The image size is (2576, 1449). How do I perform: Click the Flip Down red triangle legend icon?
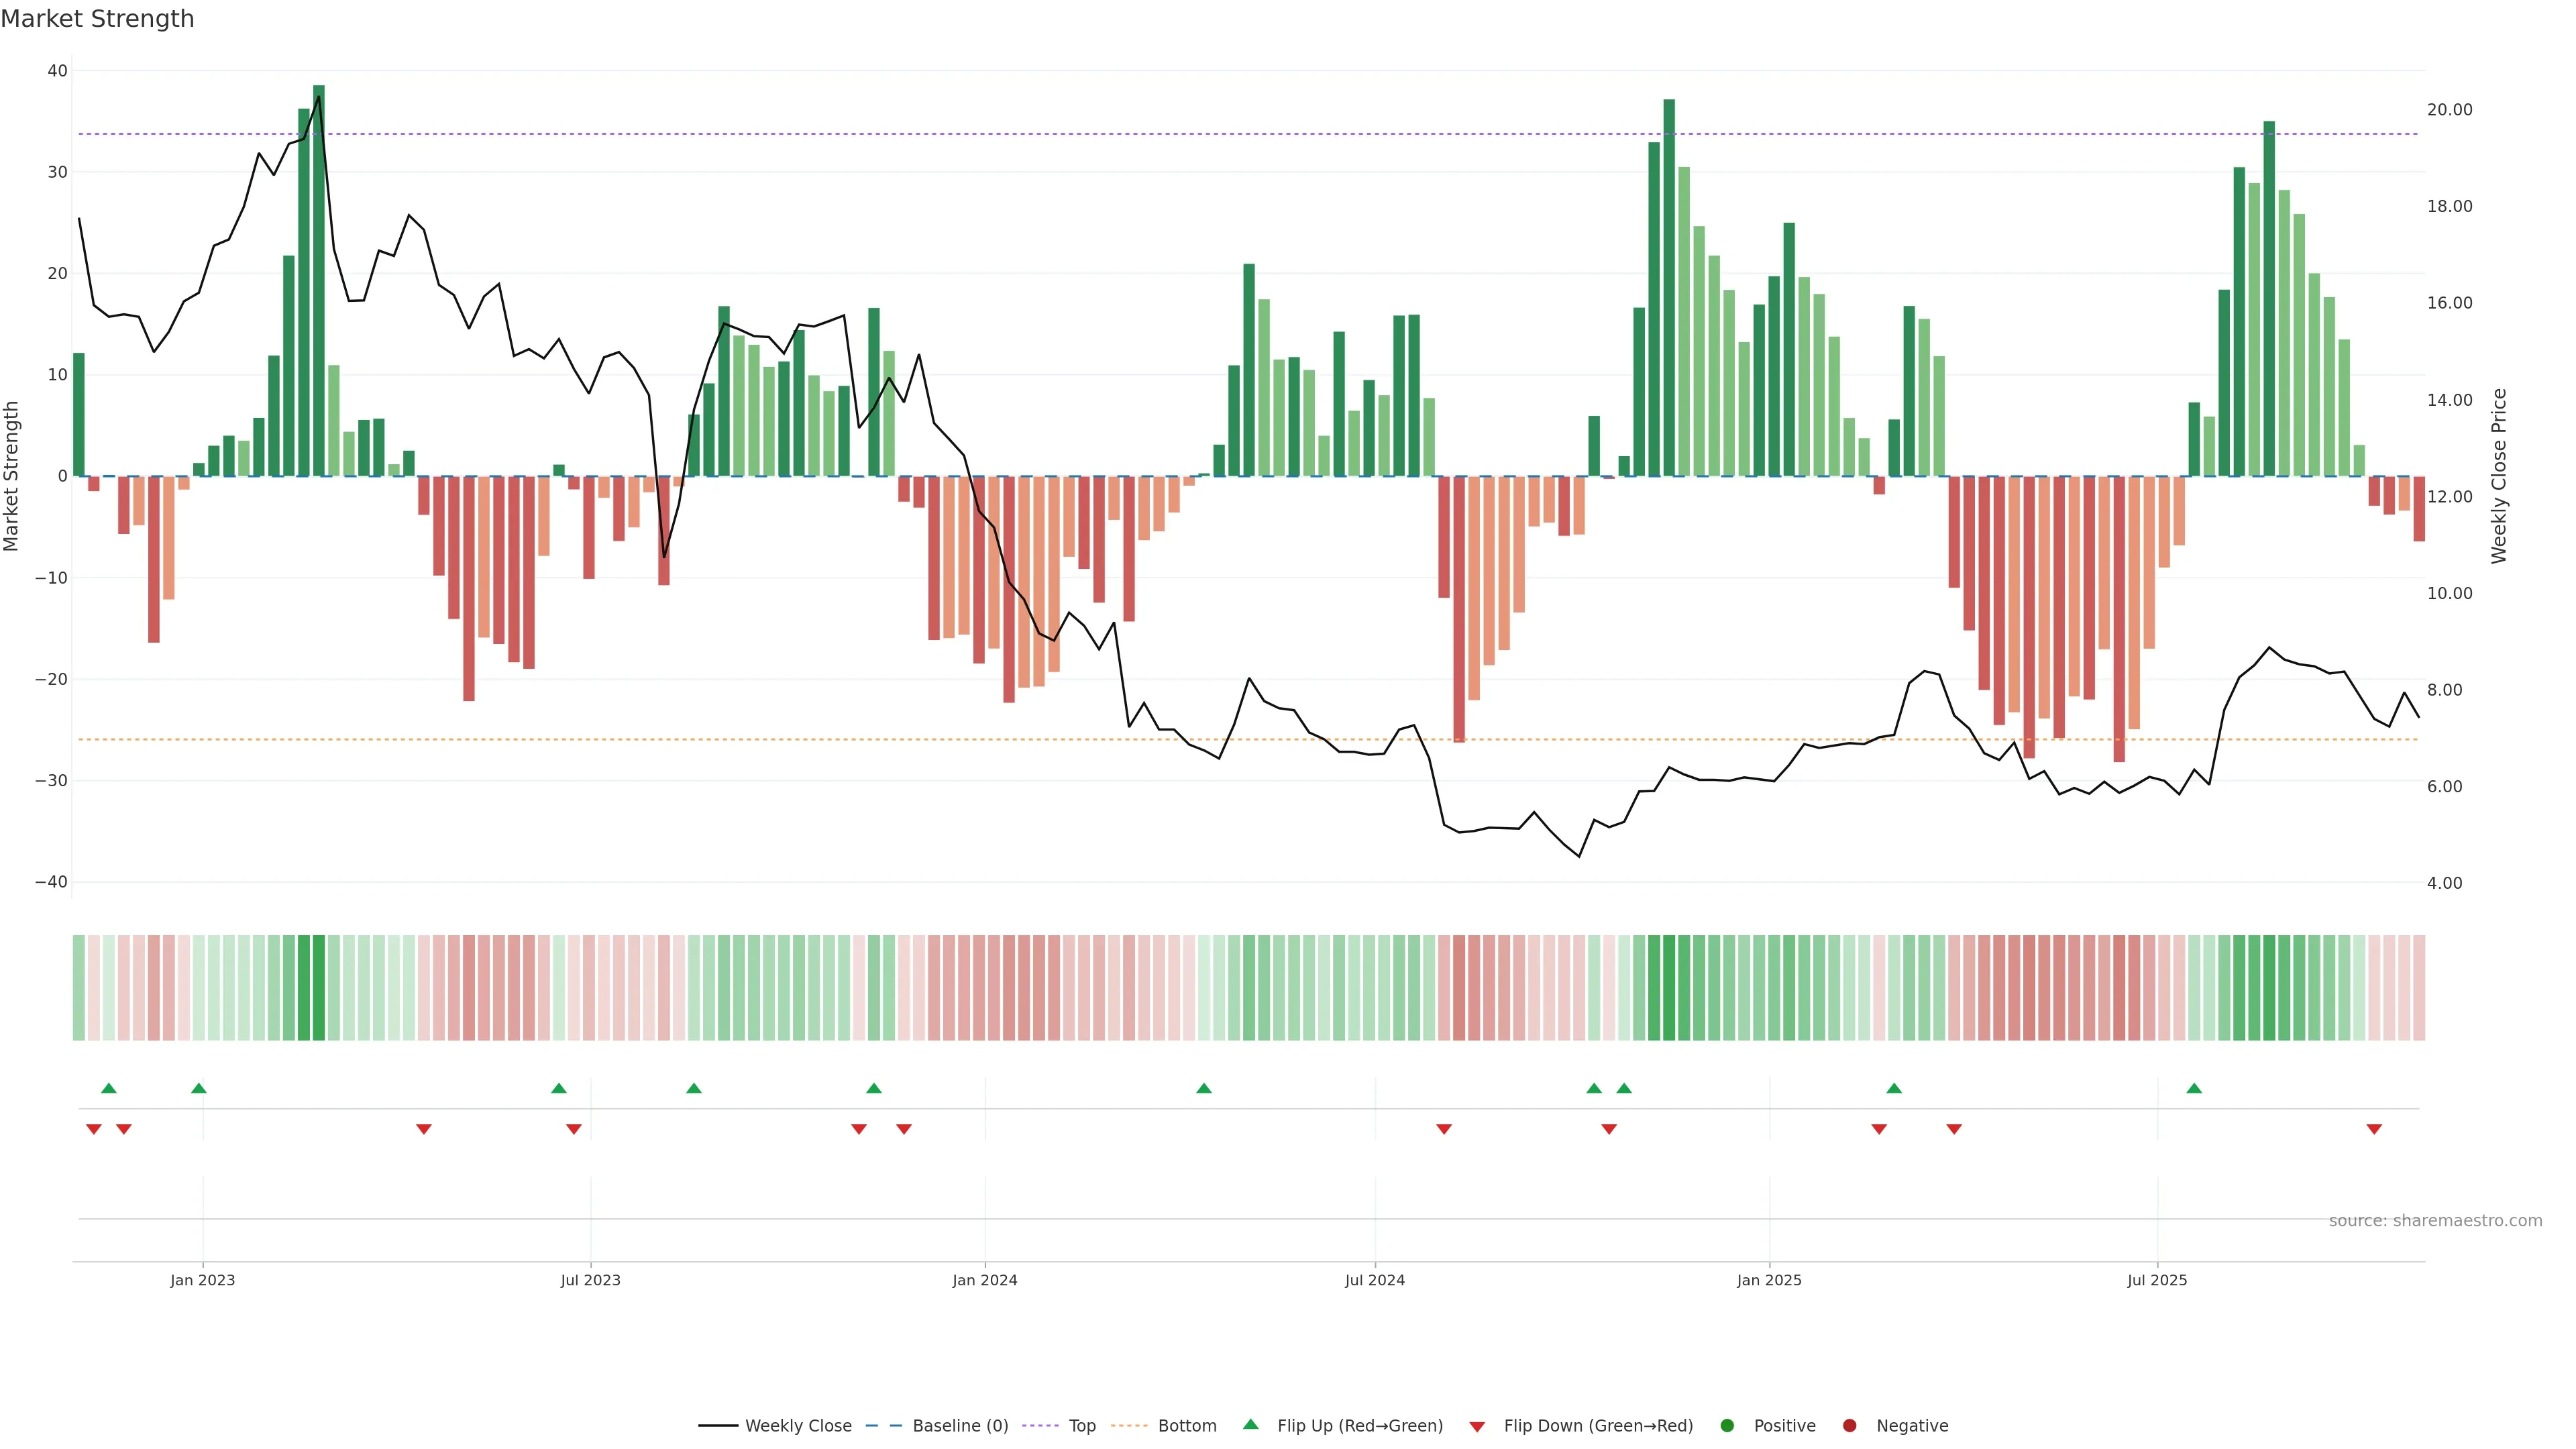1477,1427
